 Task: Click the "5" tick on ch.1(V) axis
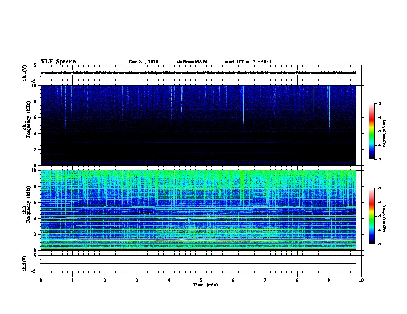pyautogui.click(x=35, y=65)
